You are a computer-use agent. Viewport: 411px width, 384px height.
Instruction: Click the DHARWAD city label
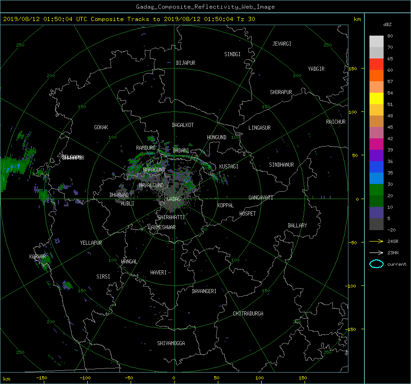click(119, 195)
